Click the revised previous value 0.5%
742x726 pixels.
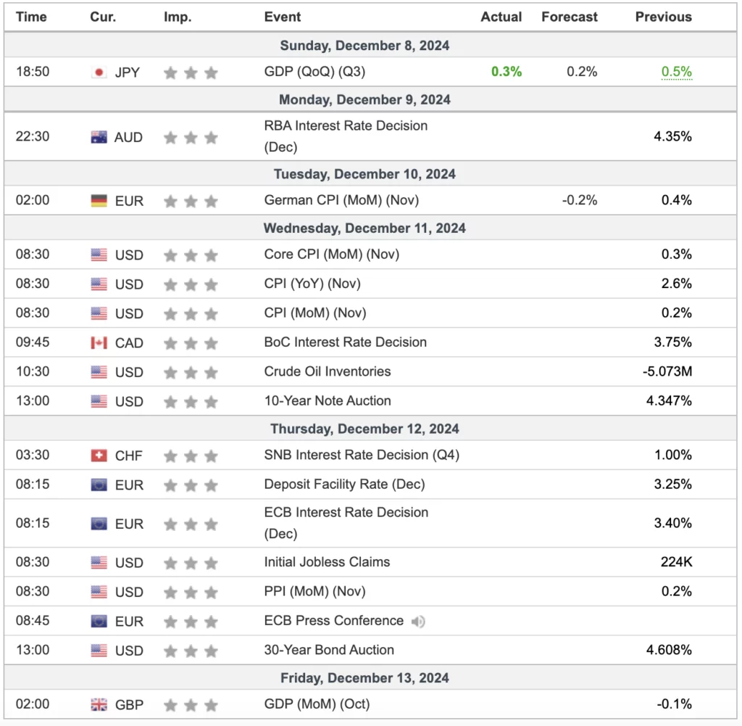point(677,72)
